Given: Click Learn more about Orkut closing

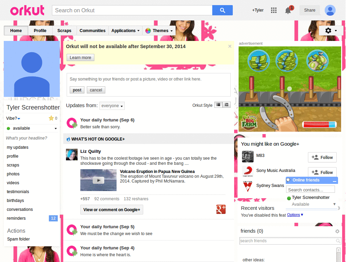Looking at the screenshot, I should 80,57.
